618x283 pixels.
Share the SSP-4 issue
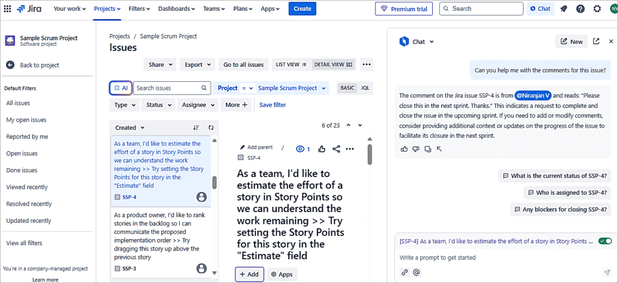point(336,149)
